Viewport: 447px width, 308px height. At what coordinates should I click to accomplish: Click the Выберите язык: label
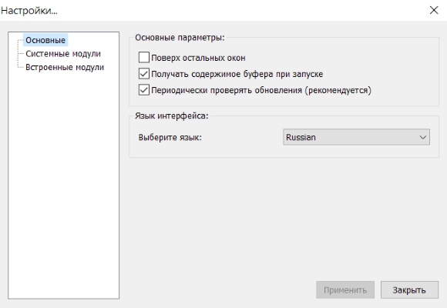(170, 137)
